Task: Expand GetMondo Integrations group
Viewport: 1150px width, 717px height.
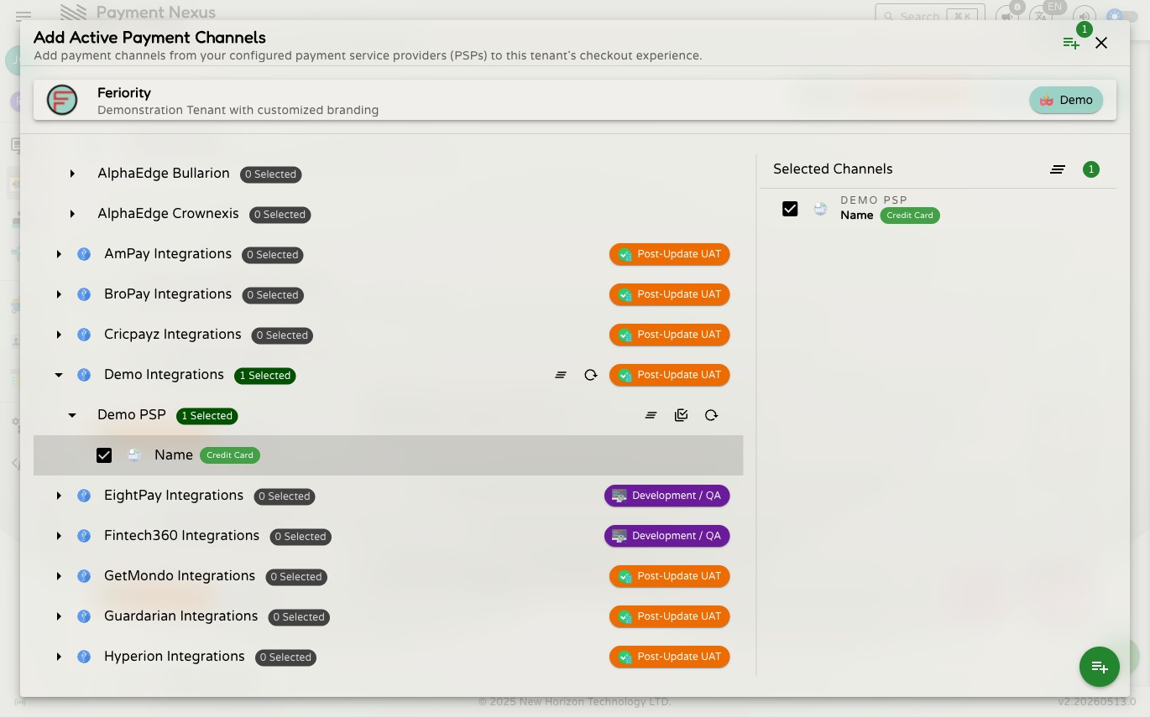Action: click(x=59, y=576)
